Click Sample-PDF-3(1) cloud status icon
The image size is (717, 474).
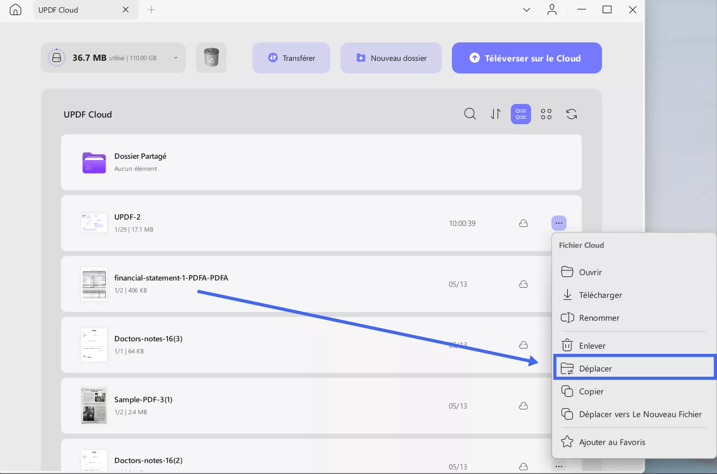click(523, 405)
